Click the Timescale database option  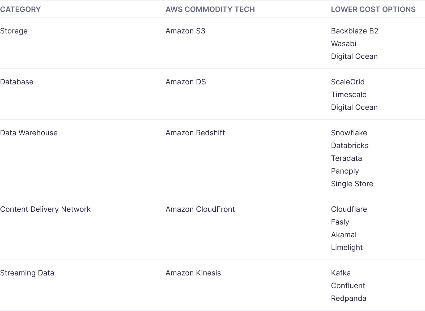(348, 94)
